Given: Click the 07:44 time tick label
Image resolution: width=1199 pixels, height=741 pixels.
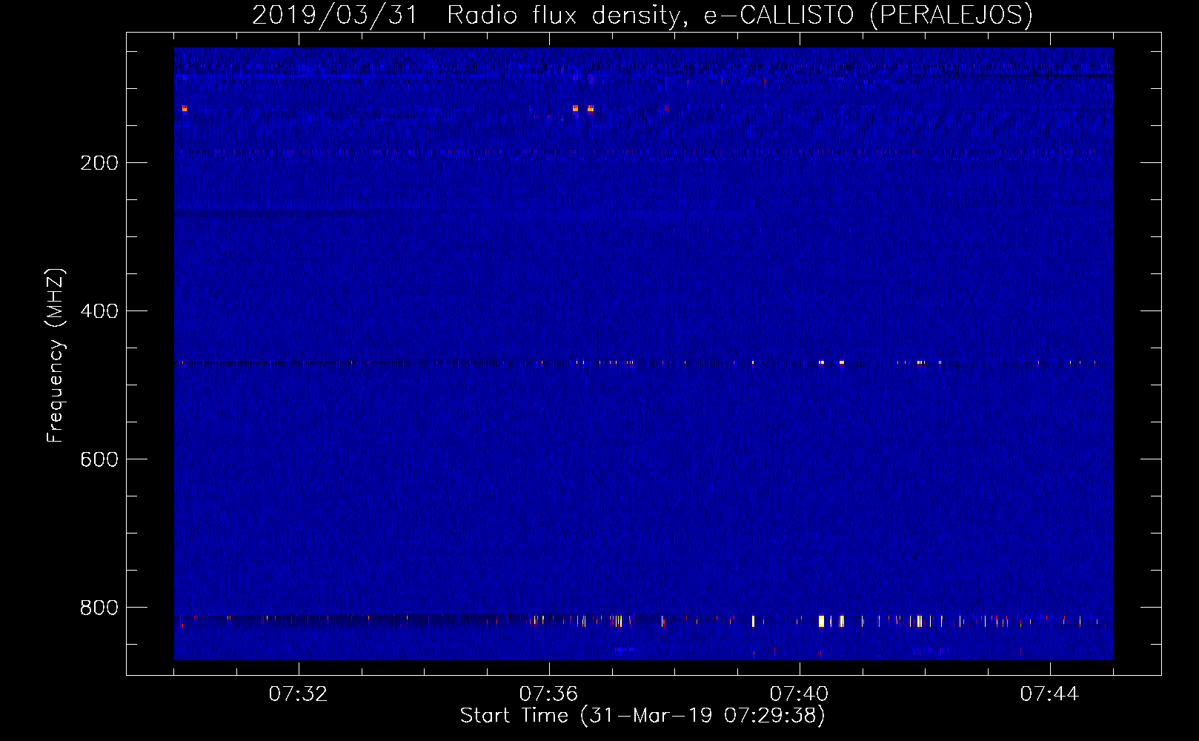Looking at the screenshot, I should (x=1049, y=694).
